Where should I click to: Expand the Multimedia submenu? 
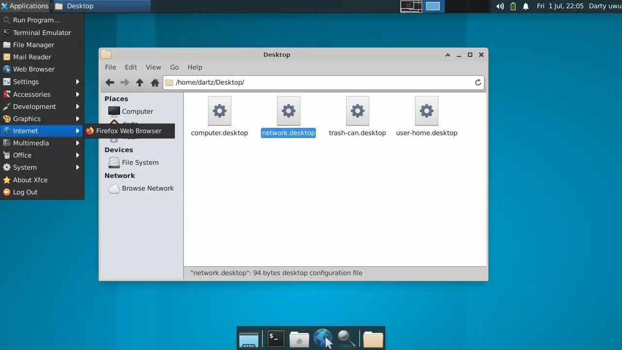pos(42,143)
